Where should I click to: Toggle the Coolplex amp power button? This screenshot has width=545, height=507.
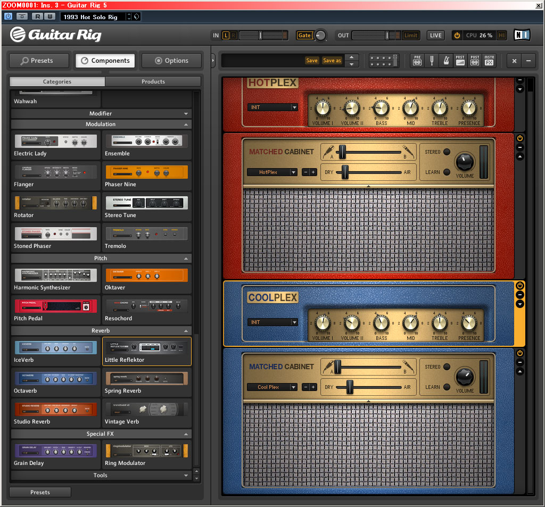[519, 286]
